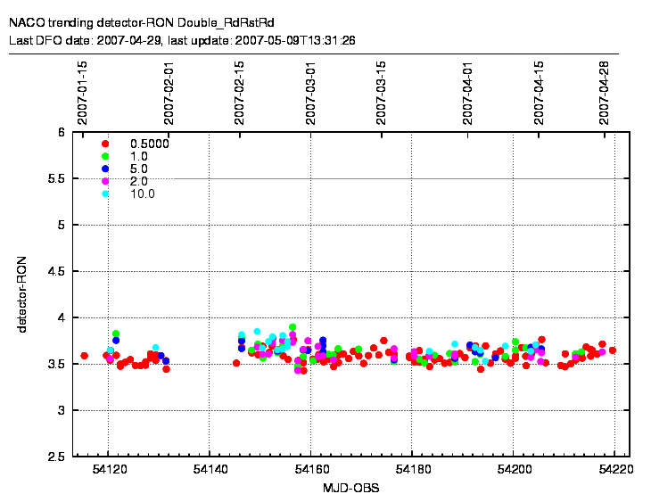The image size is (651, 494).
Task: Pick the 2007-03-01 date label
Action: coord(310,92)
